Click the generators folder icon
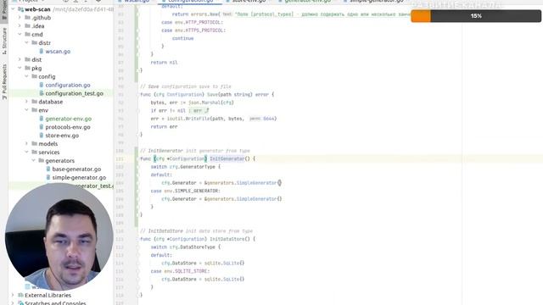 point(42,160)
